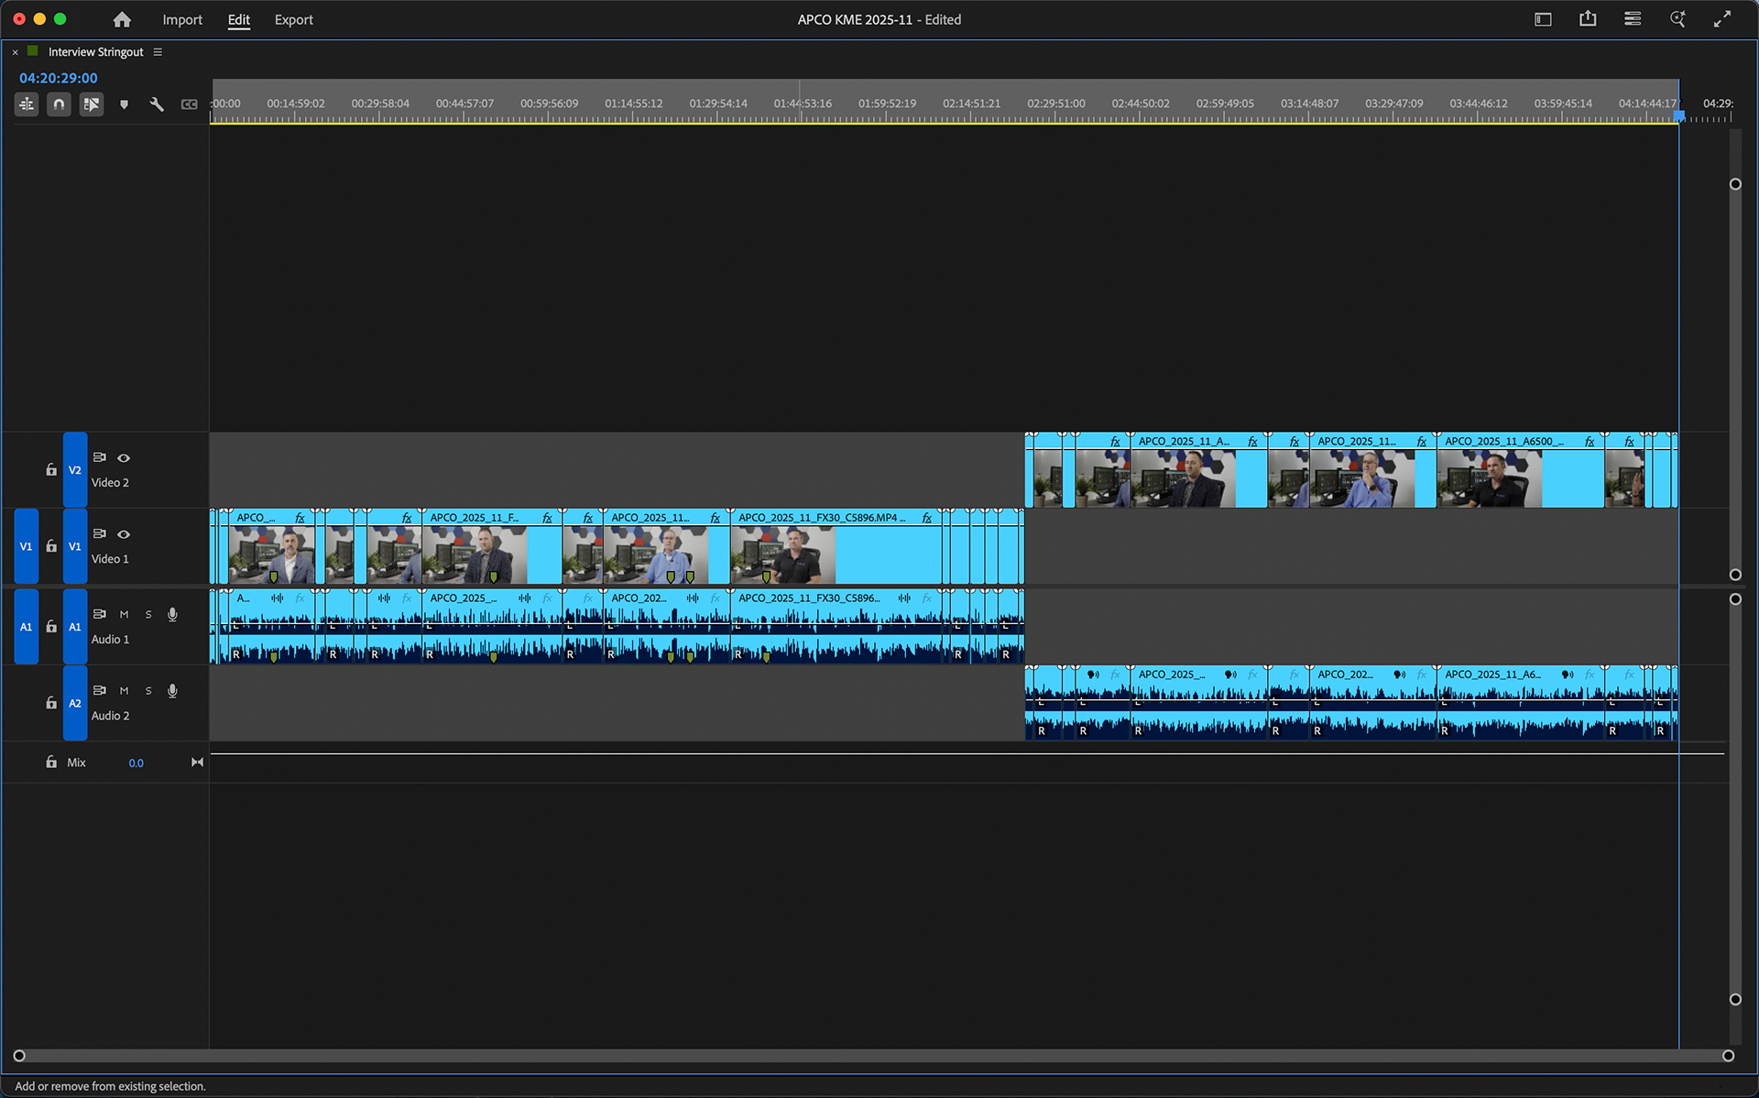
Task: Click the marker icon in the timeline toolbar
Action: [124, 104]
